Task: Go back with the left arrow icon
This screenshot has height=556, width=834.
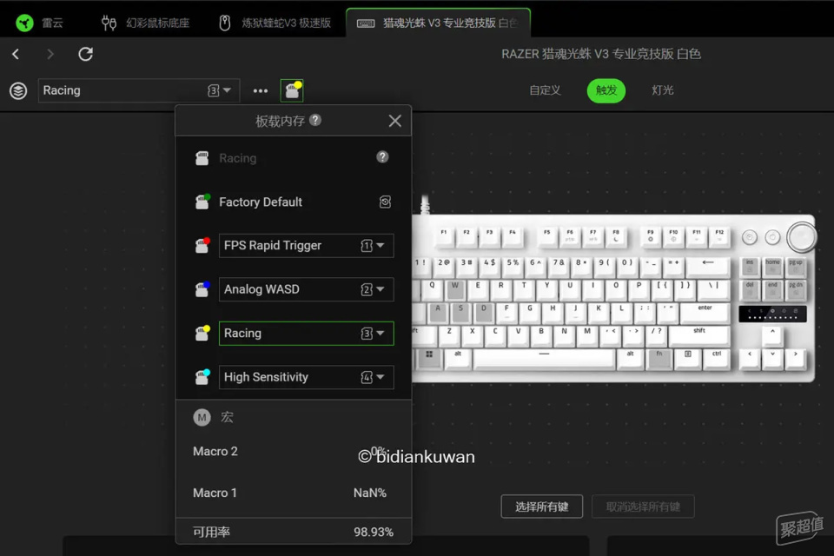Action: point(16,54)
